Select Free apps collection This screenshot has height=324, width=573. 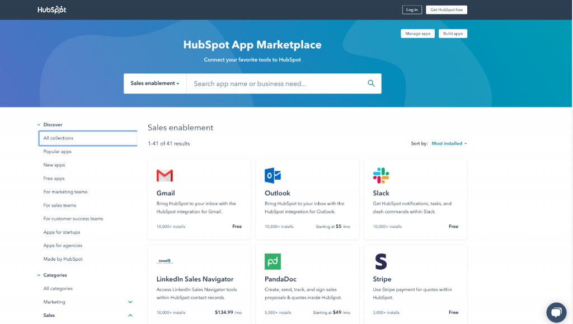click(x=54, y=179)
